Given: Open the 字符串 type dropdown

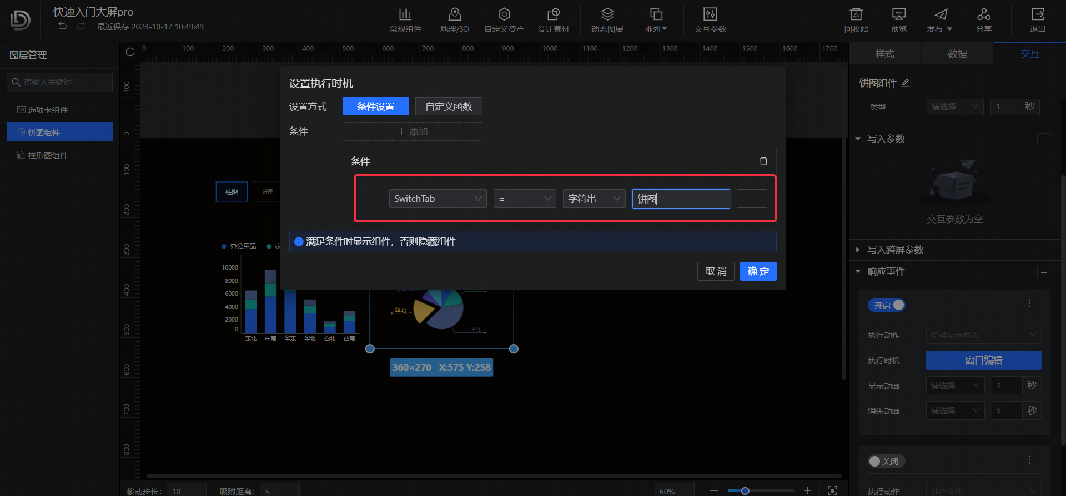Looking at the screenshot, I should click(594, 199).
